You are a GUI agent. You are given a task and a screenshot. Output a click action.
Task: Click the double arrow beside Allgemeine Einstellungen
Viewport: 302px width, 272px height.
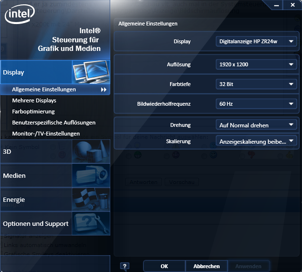(104, 89)
